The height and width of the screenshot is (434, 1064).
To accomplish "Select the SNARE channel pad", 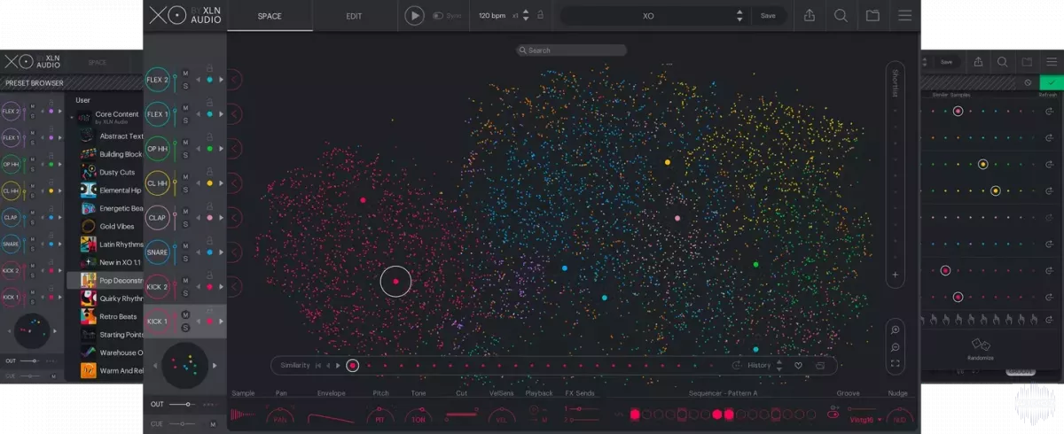I will (x=158, y=252).
